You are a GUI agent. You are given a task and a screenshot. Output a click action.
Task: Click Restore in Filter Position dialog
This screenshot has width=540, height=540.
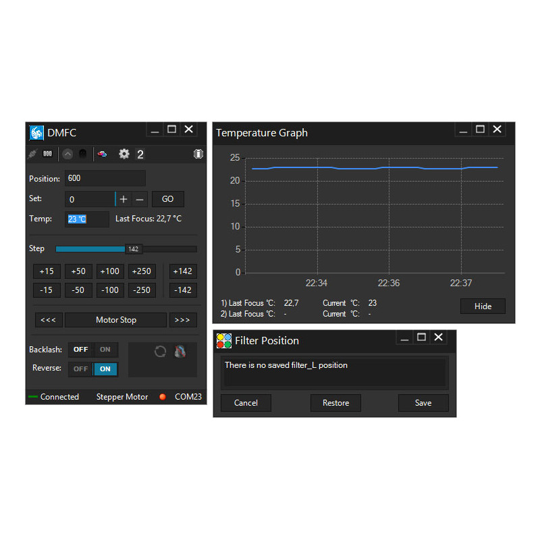tap(335, 403)
